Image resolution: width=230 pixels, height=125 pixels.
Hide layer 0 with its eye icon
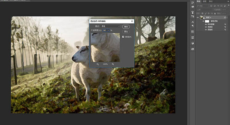coord(197,18)
